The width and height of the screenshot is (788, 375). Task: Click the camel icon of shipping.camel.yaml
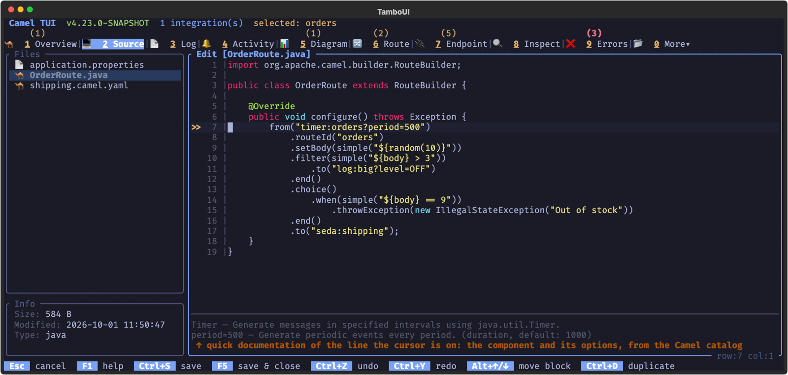[x=19, y=86]
